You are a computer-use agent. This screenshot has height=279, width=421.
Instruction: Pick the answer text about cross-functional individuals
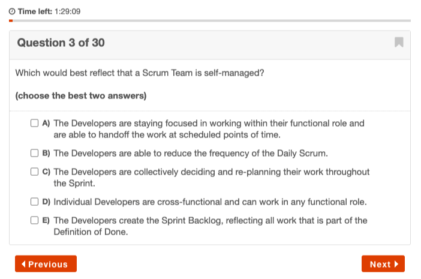pyautogui.click(x=210, y=202)
